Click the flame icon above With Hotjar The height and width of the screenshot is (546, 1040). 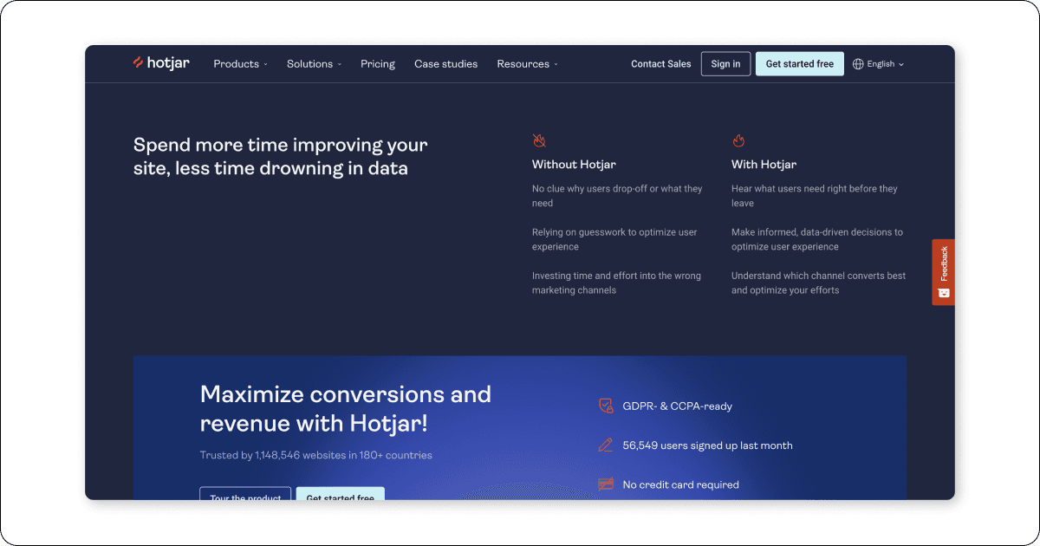pos(738,140)
